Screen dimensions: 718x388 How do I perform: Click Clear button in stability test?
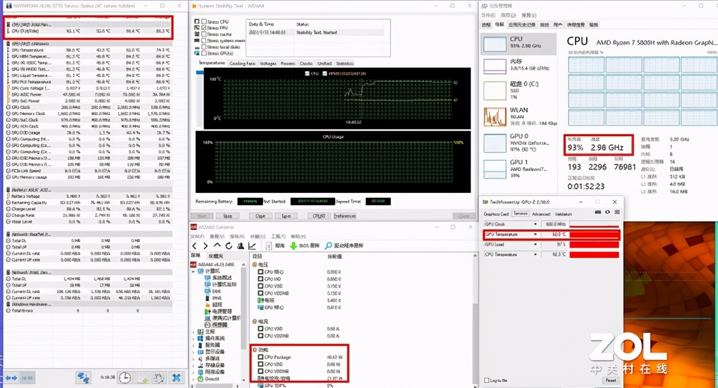260,216
